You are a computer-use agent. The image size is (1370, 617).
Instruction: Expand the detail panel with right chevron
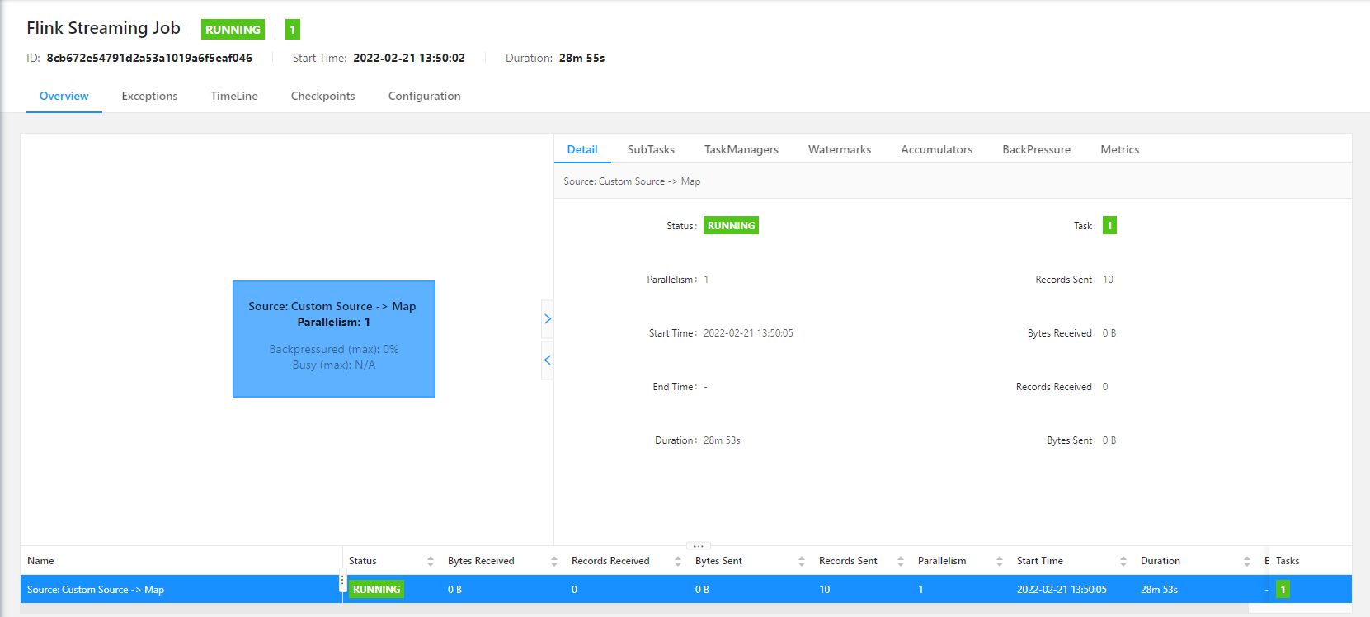[x=547, y=319]
